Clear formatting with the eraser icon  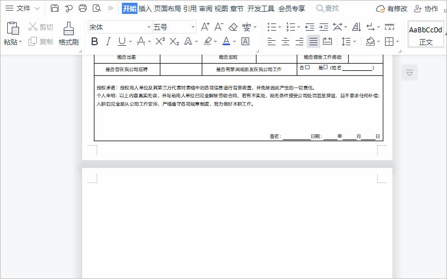click(x=233, y=27)
